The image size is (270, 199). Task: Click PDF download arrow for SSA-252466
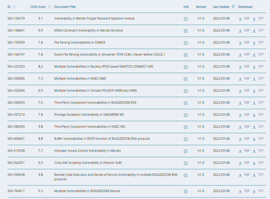(240, 91)
